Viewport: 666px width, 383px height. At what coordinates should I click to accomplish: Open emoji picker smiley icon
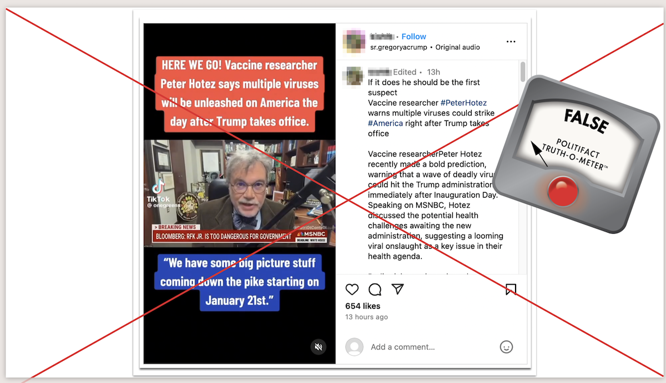pyautogui.click(x=506, y=347)
